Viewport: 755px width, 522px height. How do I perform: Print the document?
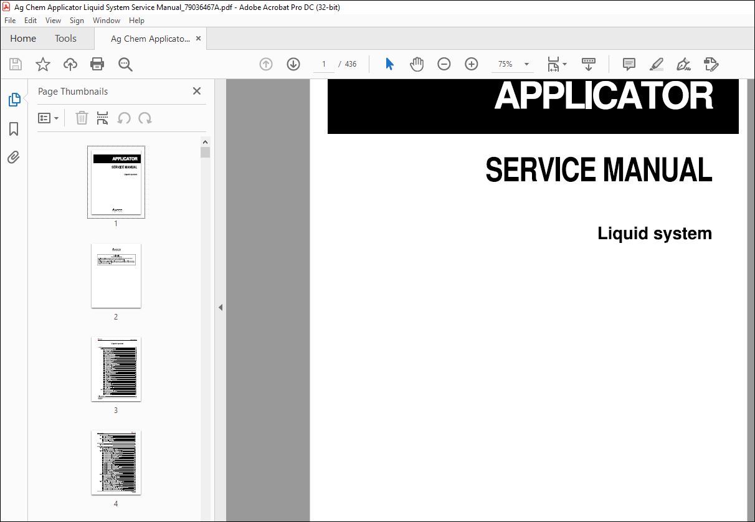point(97,64)
